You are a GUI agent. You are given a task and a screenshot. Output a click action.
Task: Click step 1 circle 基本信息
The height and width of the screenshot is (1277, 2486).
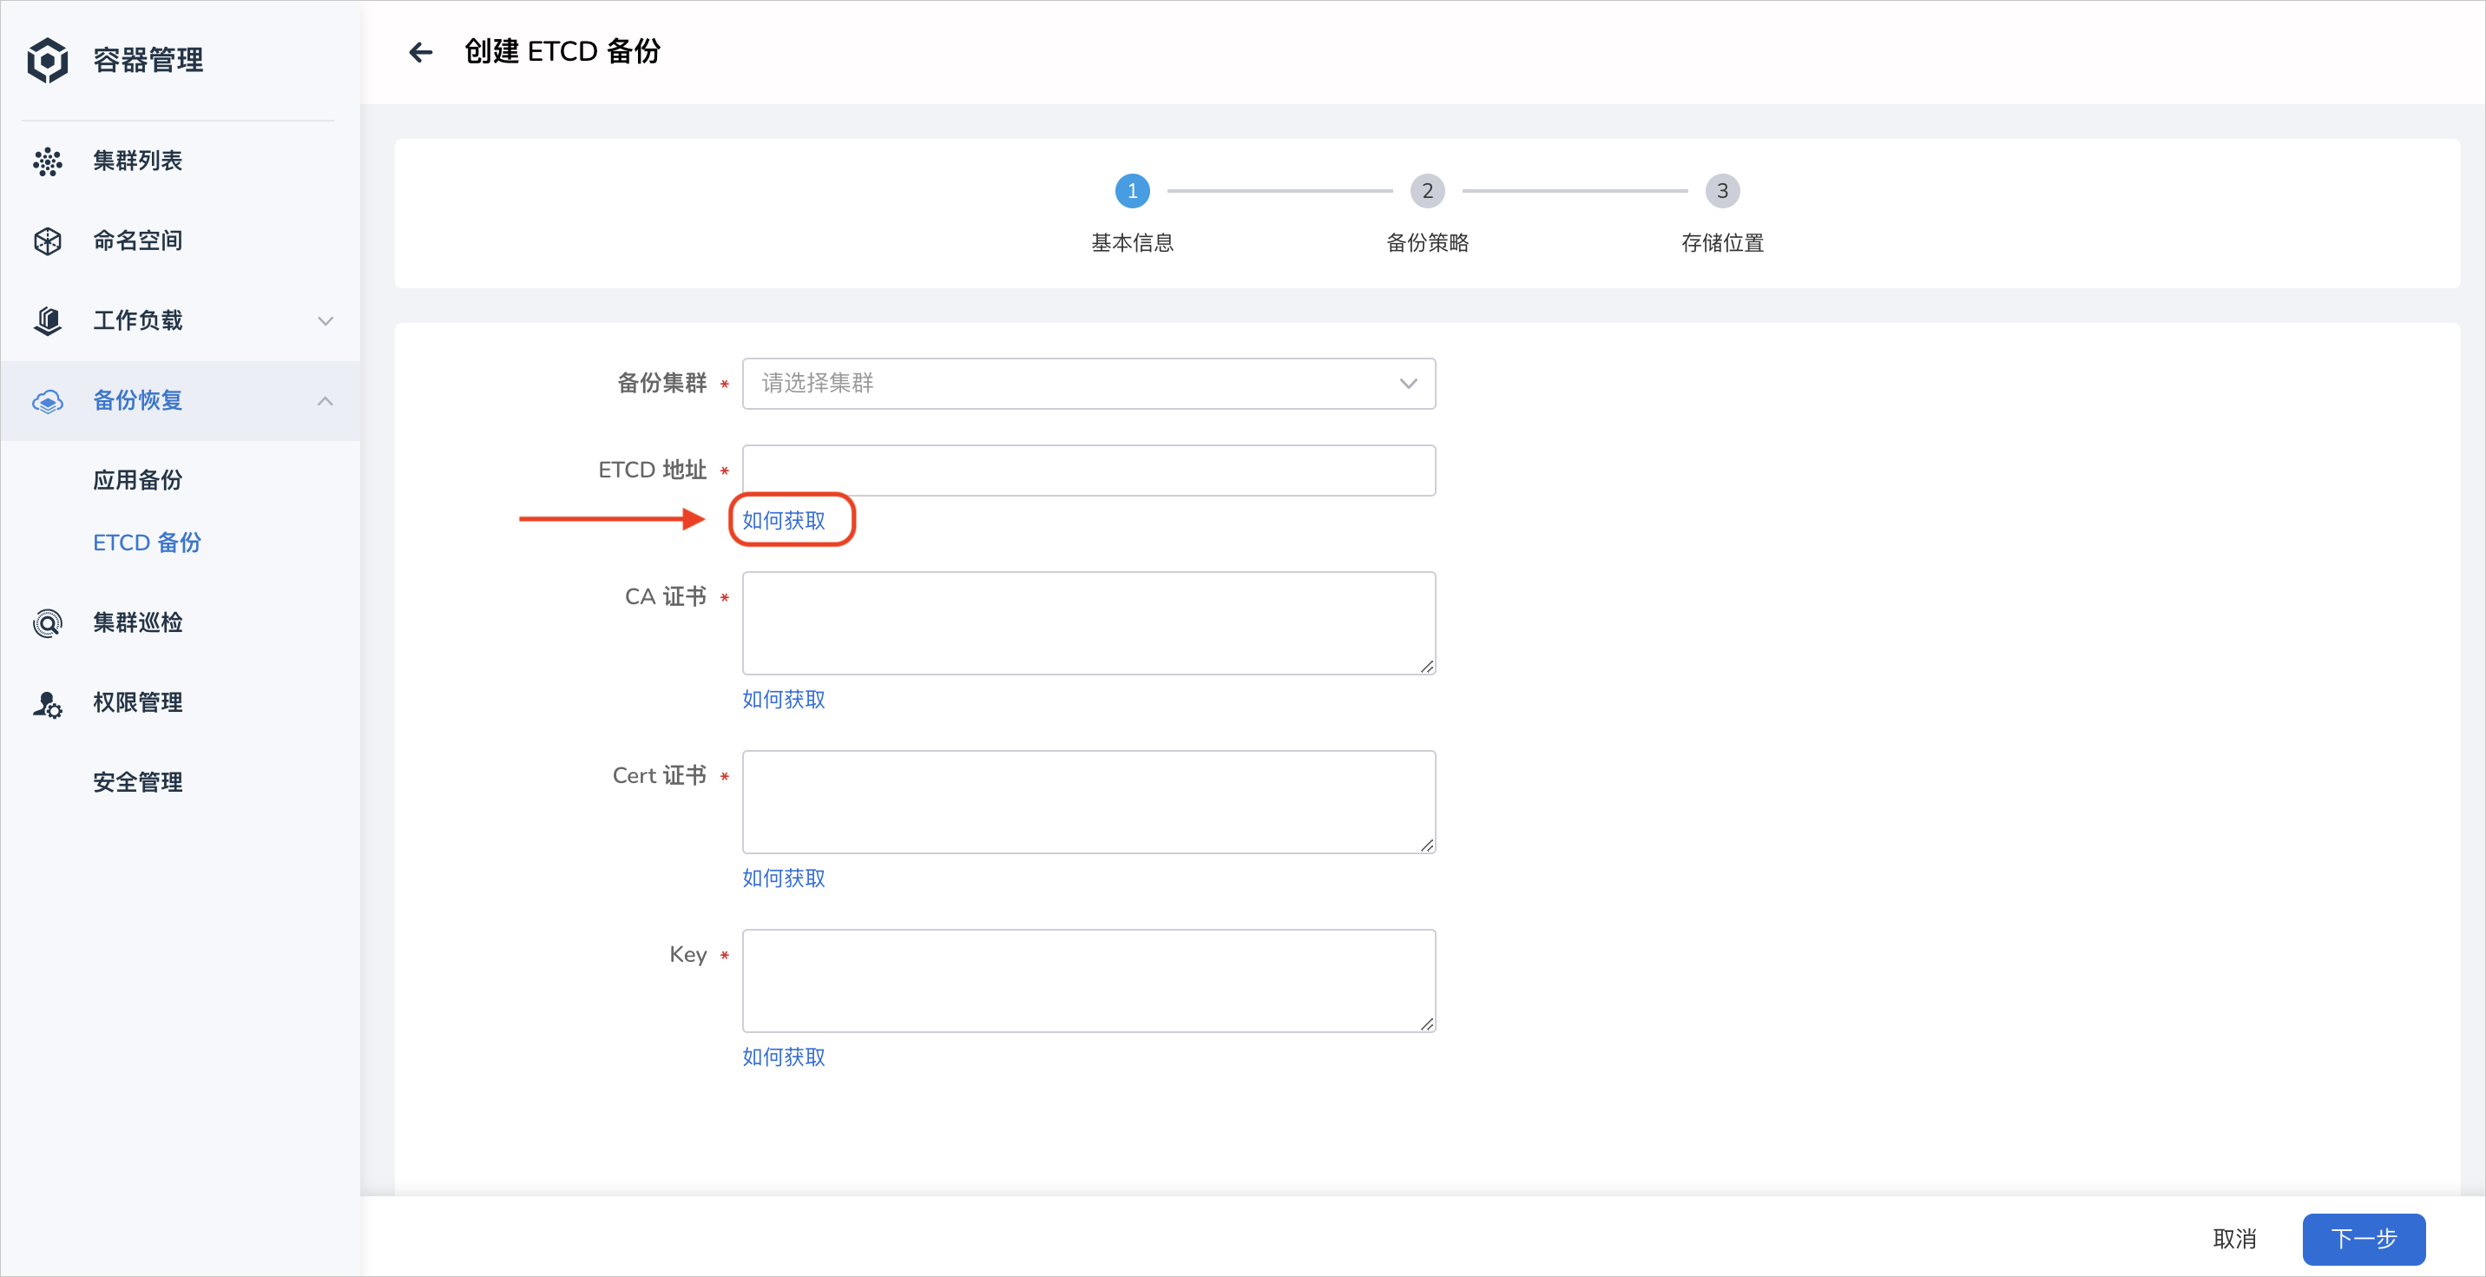pos(1132,191)
